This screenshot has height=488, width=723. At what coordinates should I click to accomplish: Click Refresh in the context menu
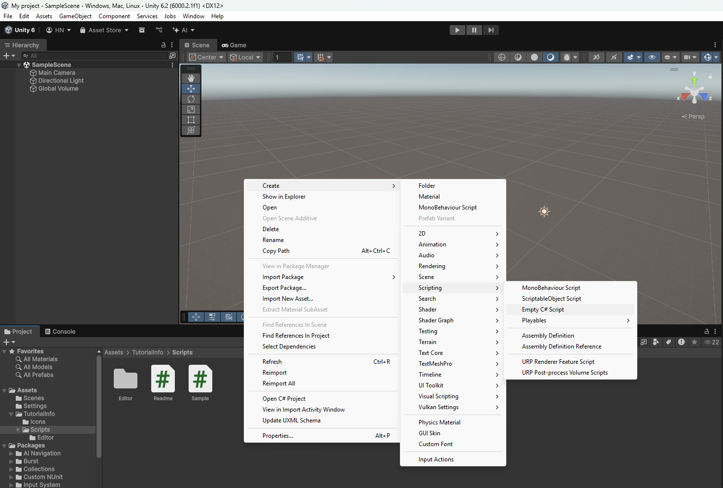pyautogui.click(x=272, y=361)
